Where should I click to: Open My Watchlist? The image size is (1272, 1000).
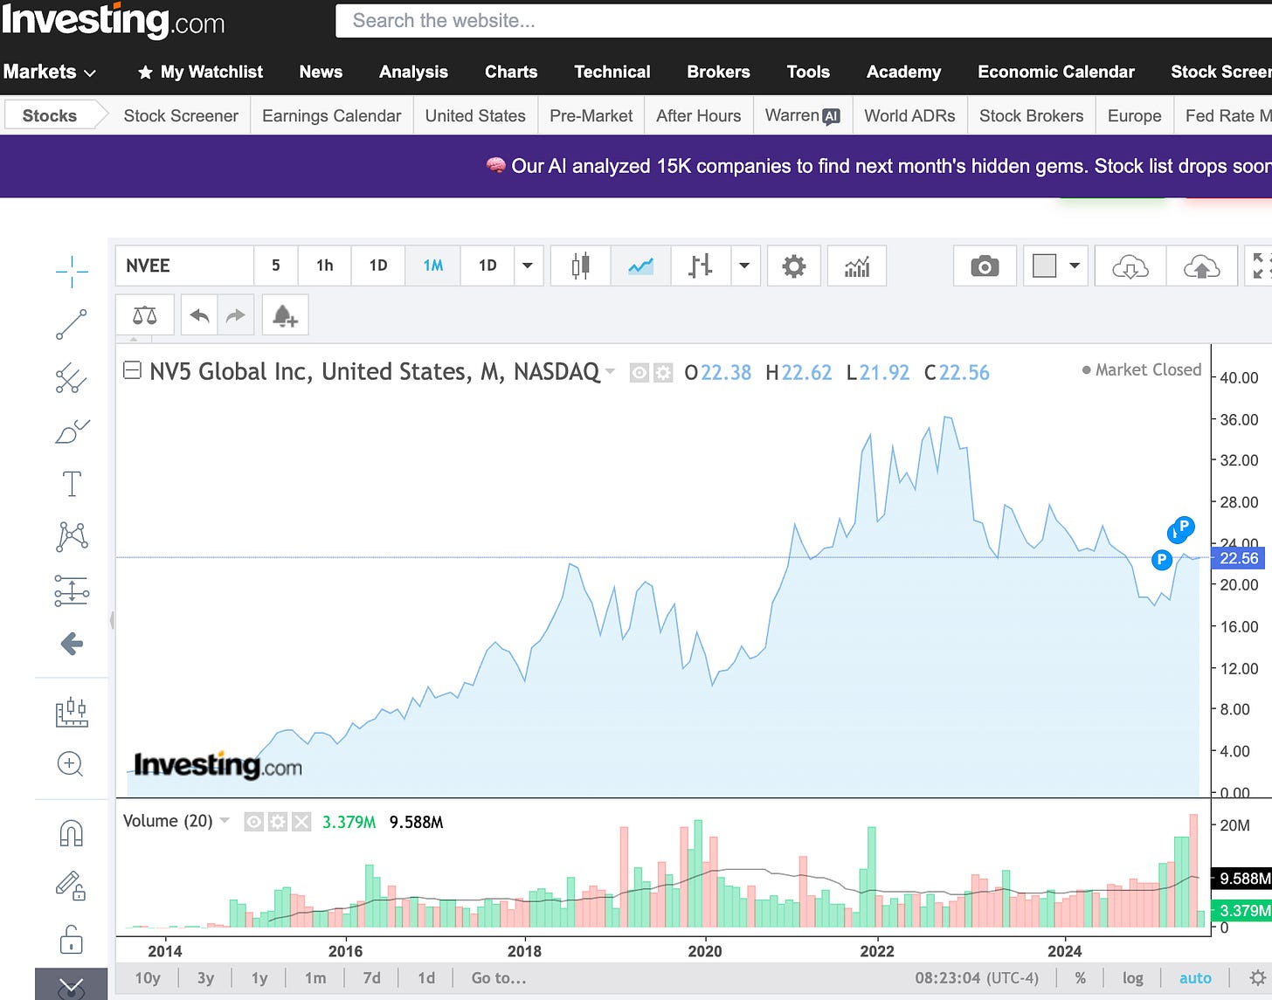pyautogui.click(x=200, y=72)
